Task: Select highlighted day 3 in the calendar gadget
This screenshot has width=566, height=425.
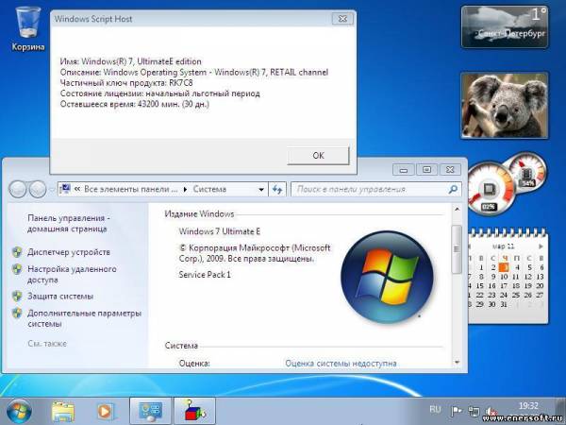Action: pyautogui.click(x=504, y=267)
